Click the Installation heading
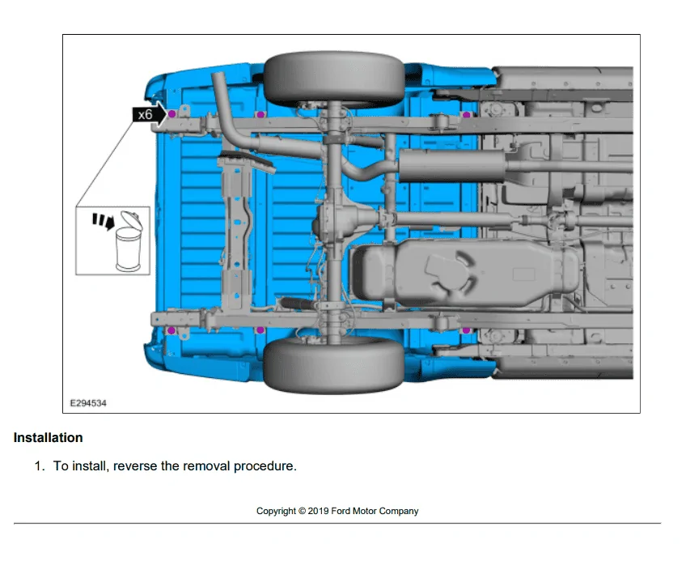 (x=48, y=437)
